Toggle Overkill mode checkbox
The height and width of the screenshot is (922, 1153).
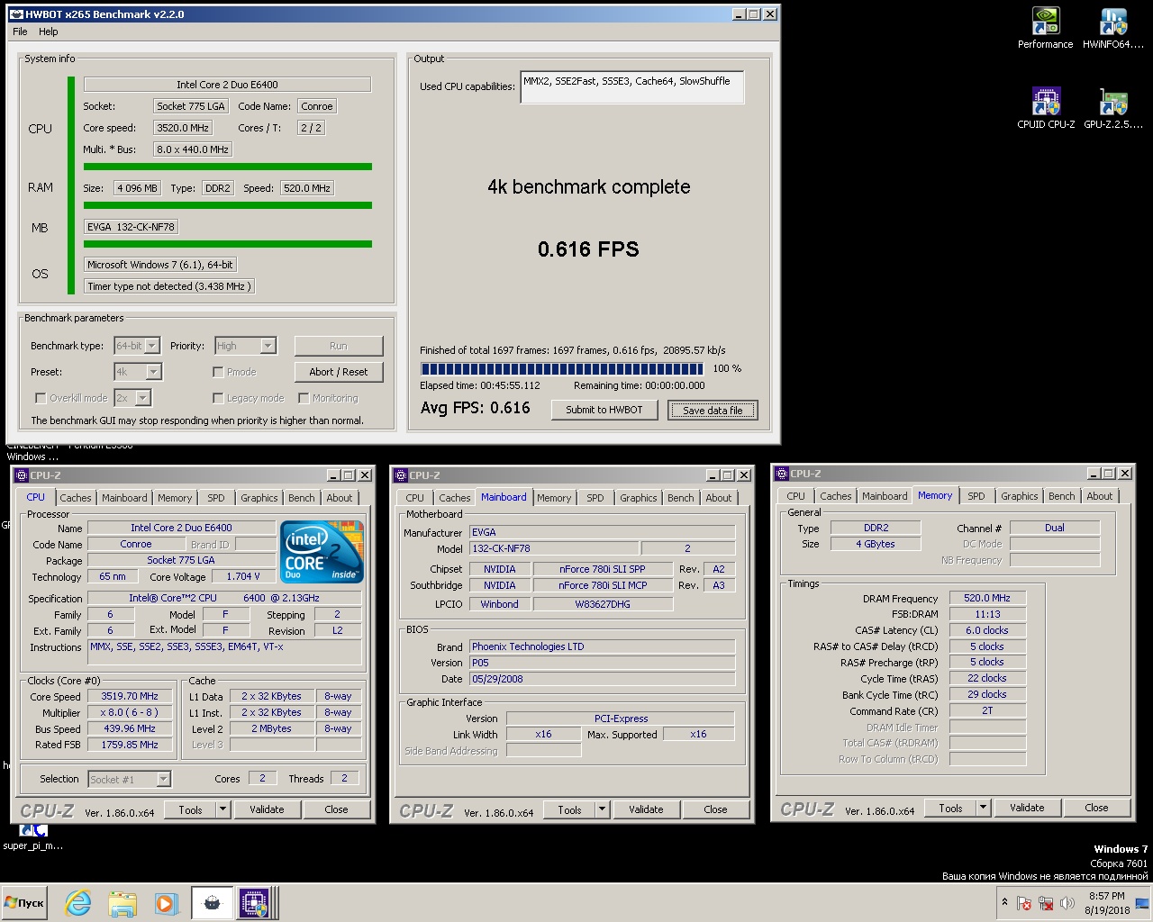(x=41, y=398)
